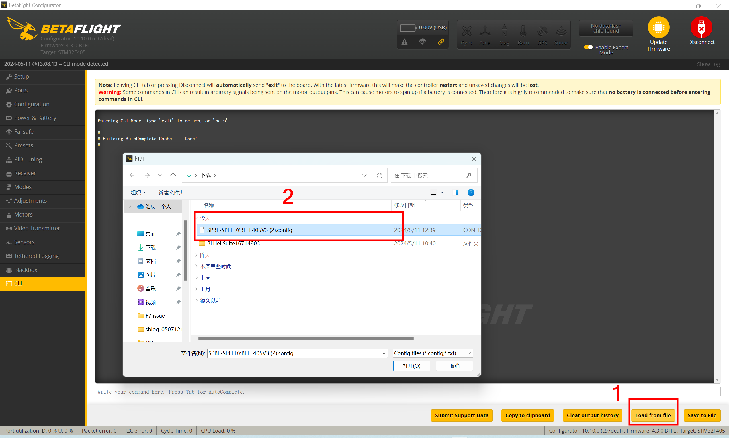The width and height of the screenshot is (729, 438).
Task: Open the Blackbox tab
Action: [43, 270]
